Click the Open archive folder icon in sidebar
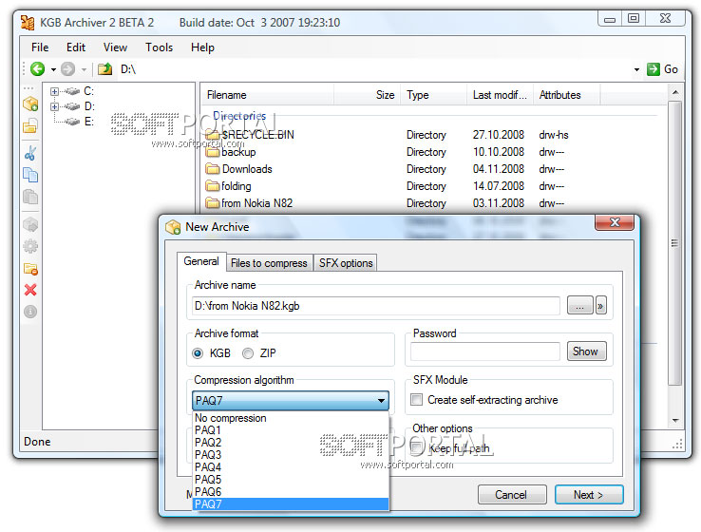 point(30,126)
